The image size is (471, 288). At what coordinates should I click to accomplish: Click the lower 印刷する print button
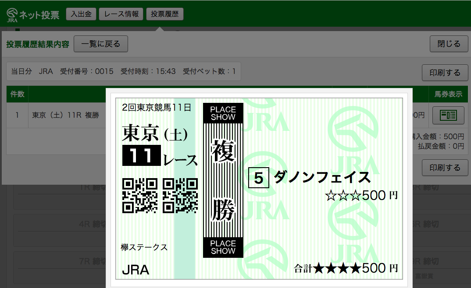coord(445,168)
